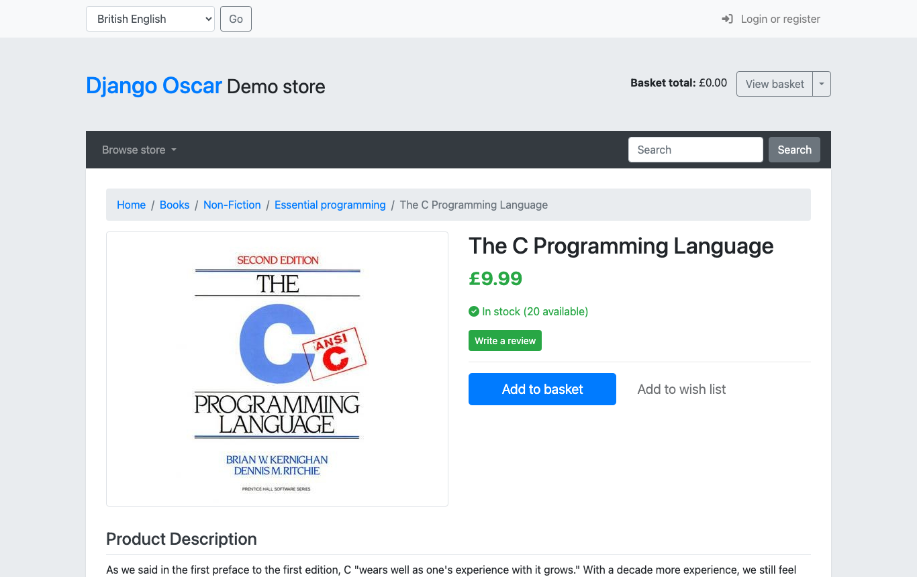Expand the basket dropdown arrow
Image resolution: width=917 pixels, height=577 pixels.
tap(822, 84)
